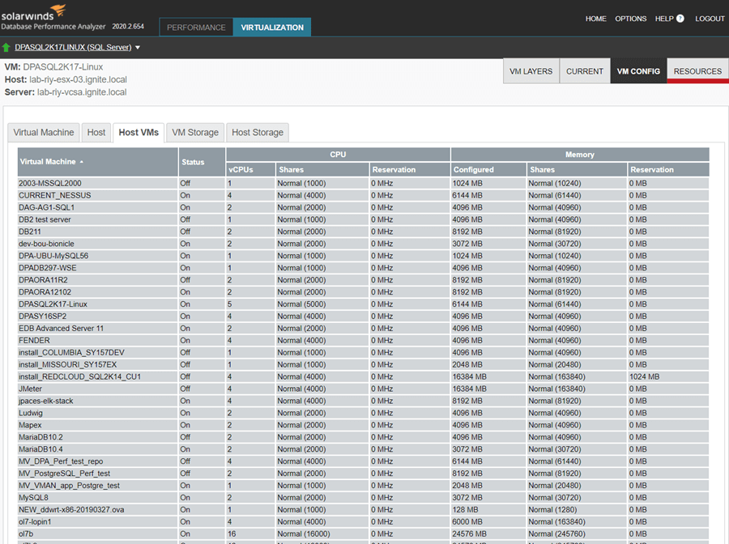
Task: Select the Host VMs sub-tab
Action: [x=139, y=133]
